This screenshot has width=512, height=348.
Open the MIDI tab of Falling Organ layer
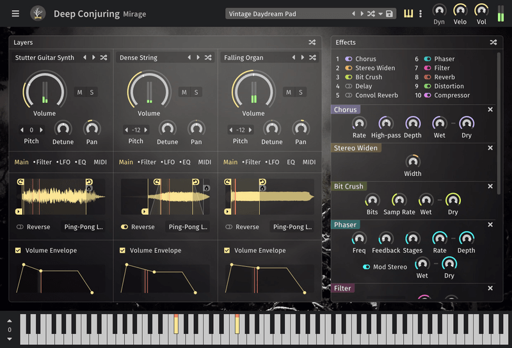[309, 162]
